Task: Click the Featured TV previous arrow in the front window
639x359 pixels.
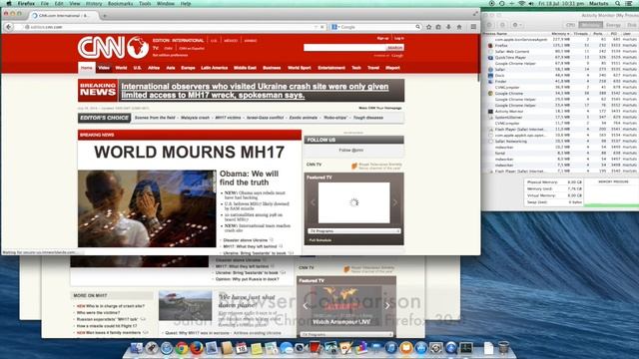Action: coord(313,202)
